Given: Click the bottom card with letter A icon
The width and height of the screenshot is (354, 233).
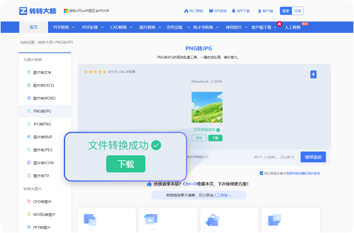Looking at the screenshot, I should pyautogui.click(x=291, y=220).
